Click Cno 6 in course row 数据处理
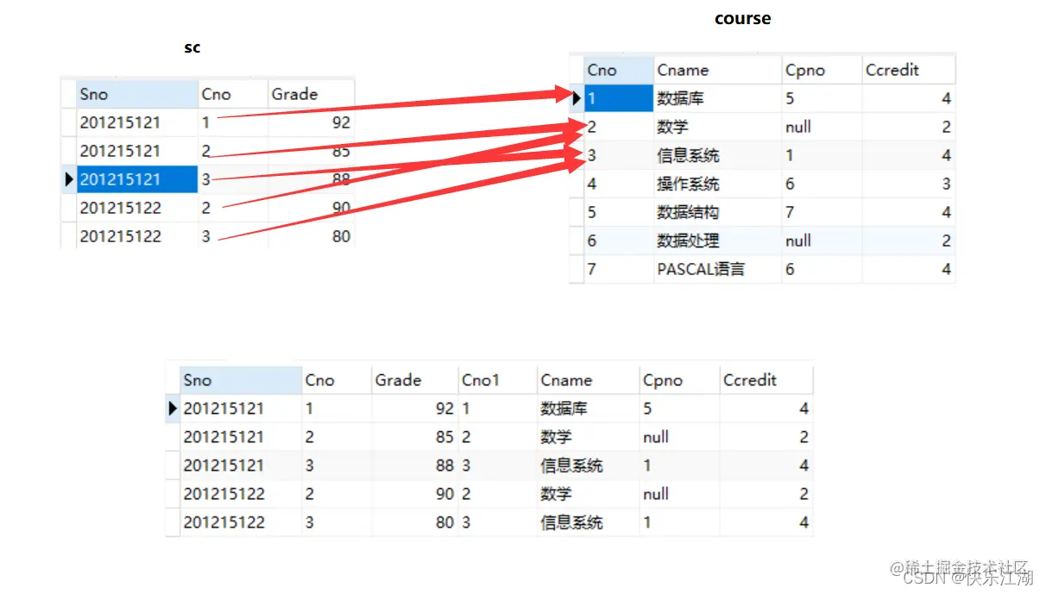The width and height of the screenshot is (1046, 594). (592, 241)
